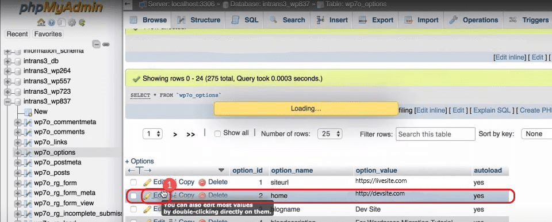The width and height of the screenshot is (552, 222).
Task: Click the pencil Edit icon for siteurl row
Action: [x=147, y=182]
